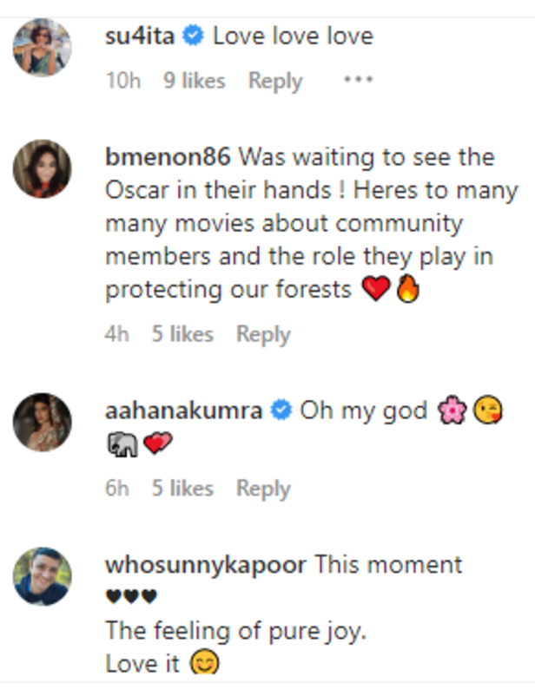This screenshot has width=535, height=696.
Task: Reply to bmenon86's comment
Action: click(263, 334)
